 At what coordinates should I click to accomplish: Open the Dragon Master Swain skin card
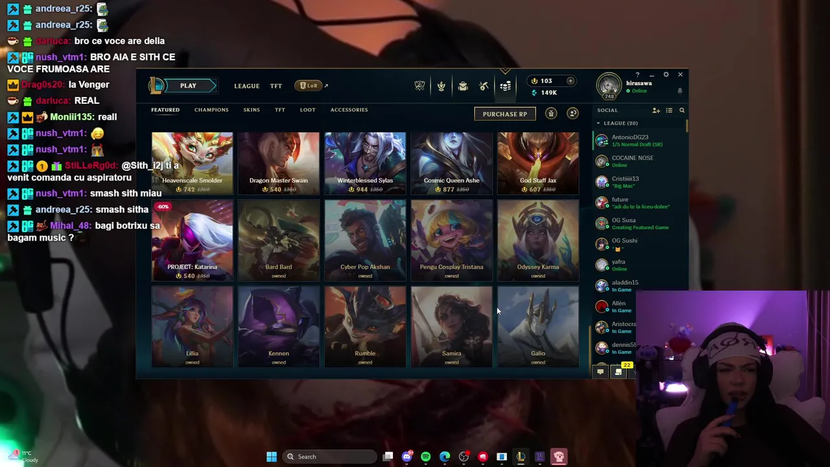(x=278, y=163)
